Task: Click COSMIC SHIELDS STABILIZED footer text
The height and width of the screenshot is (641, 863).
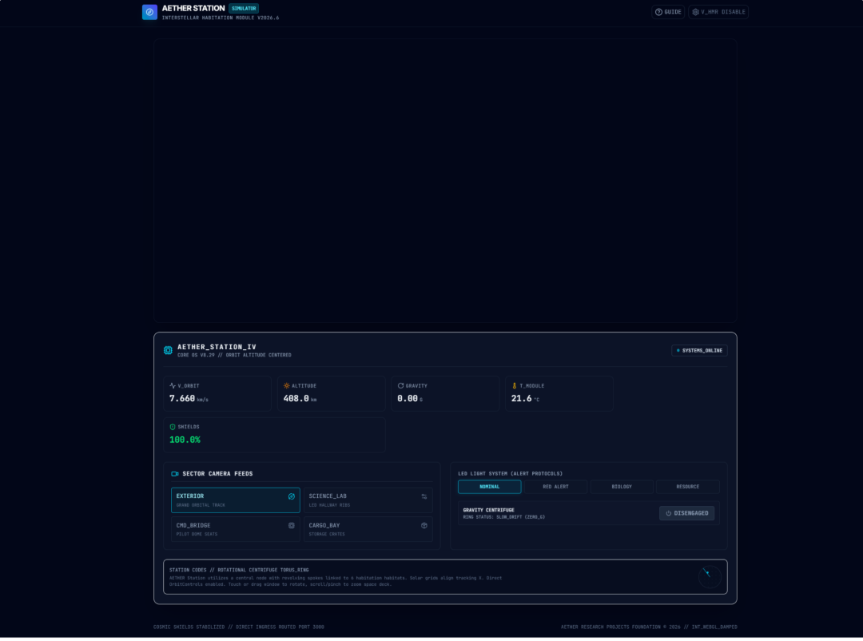Action: point(239,627)
